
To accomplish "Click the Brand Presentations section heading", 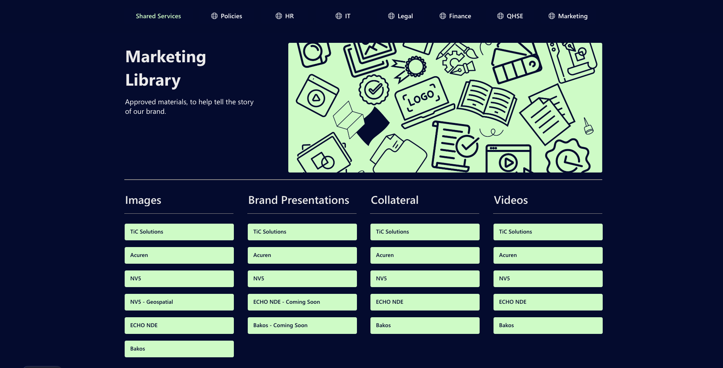I will (299, 200).
